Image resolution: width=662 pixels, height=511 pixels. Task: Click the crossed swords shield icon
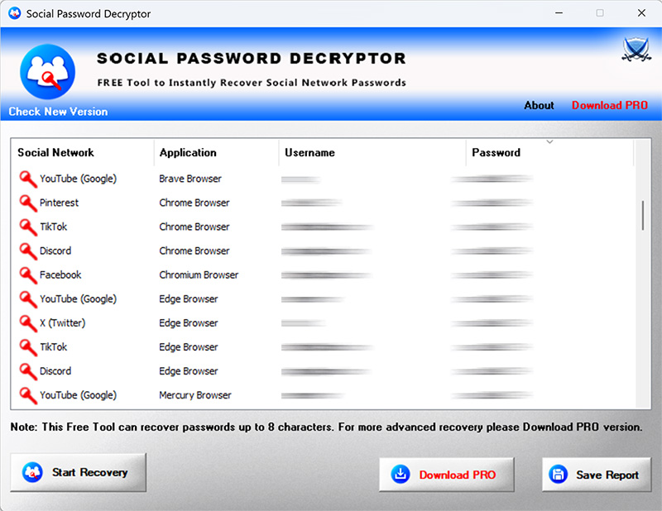point(636,51)
